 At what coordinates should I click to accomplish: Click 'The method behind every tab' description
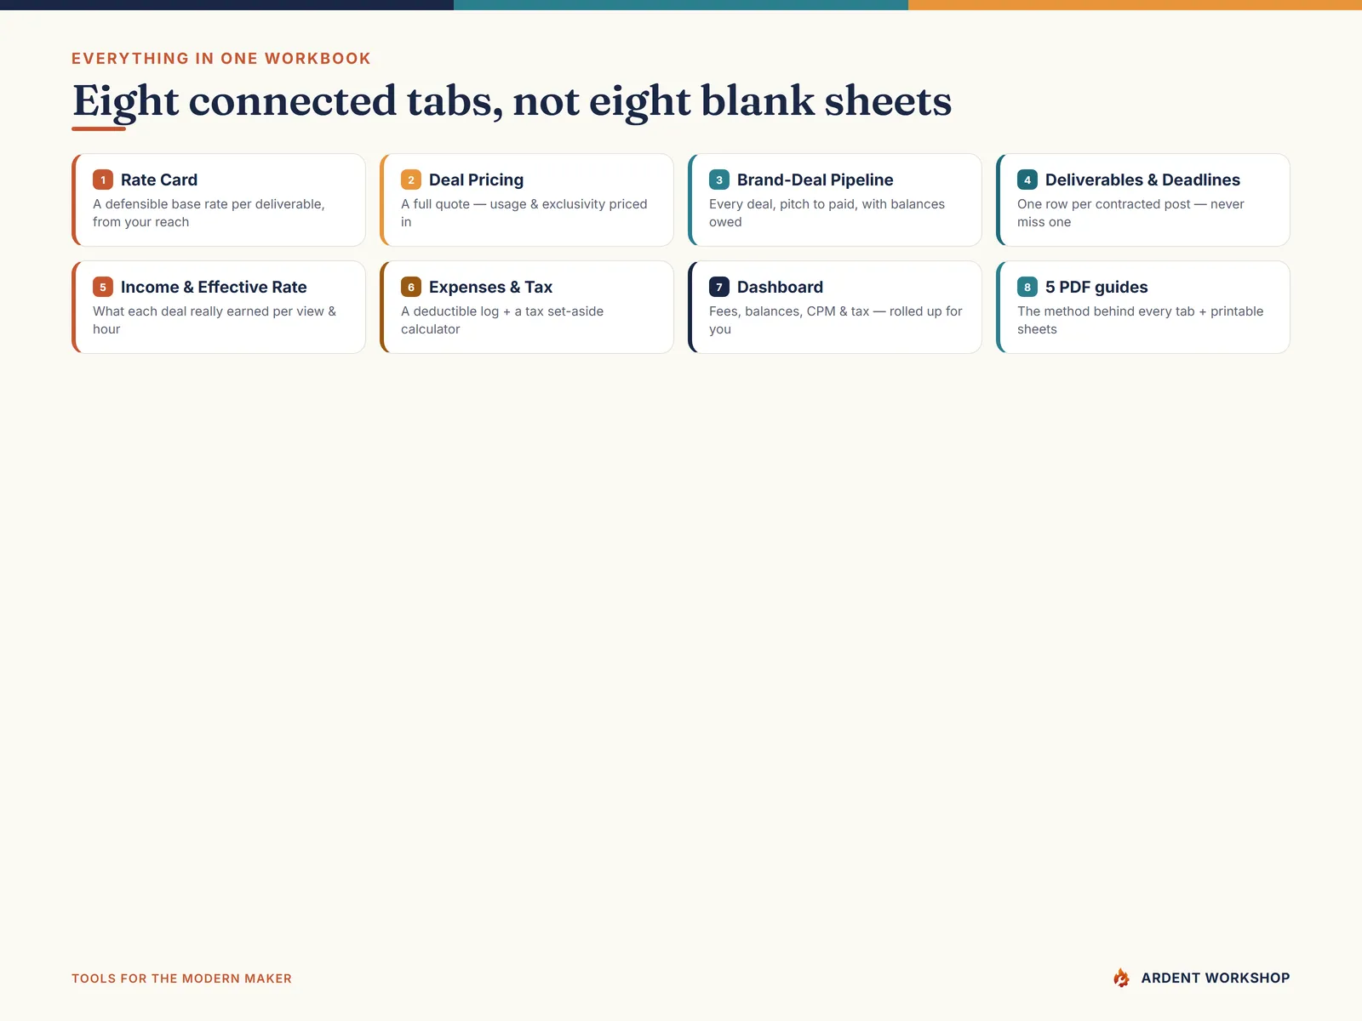pos(1141,320)
